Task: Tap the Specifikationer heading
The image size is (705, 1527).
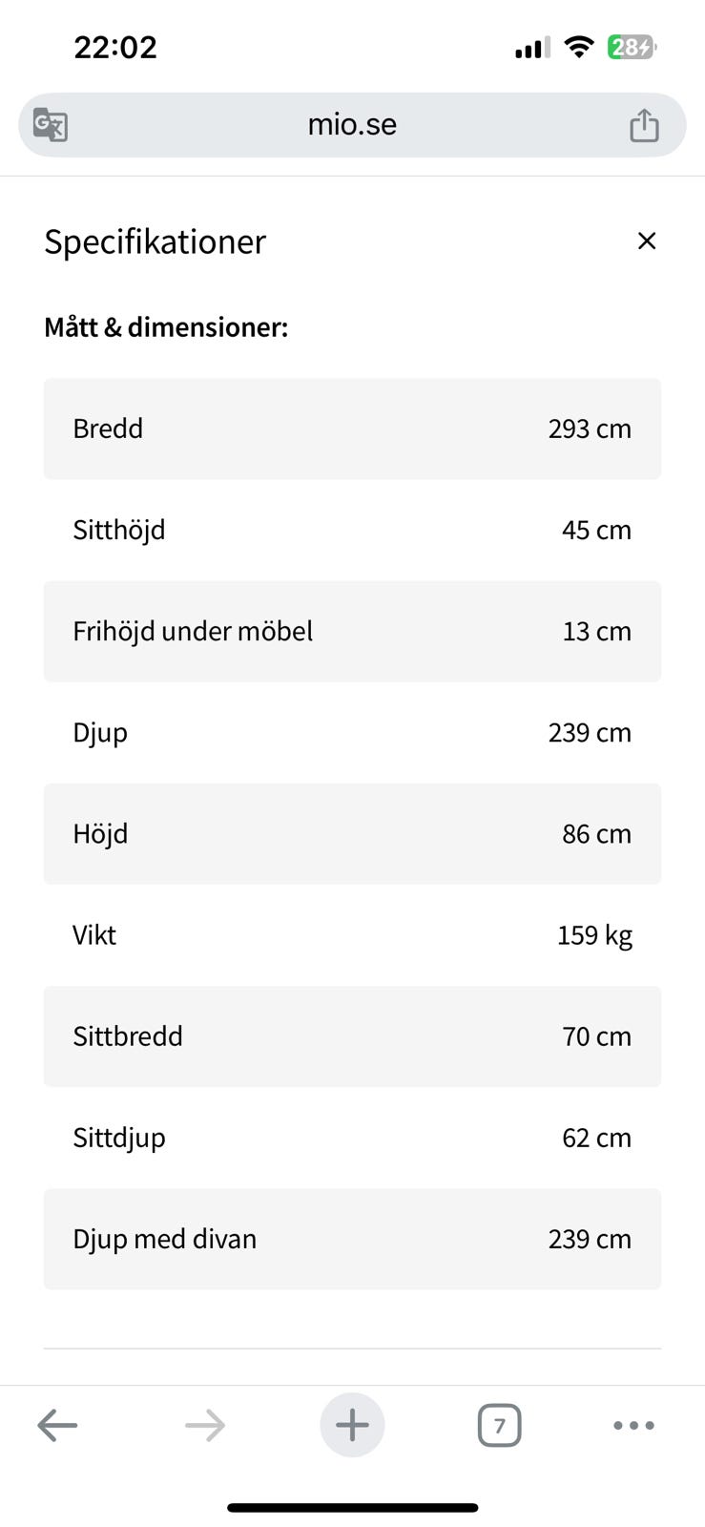Action: (x=156, y=241)
